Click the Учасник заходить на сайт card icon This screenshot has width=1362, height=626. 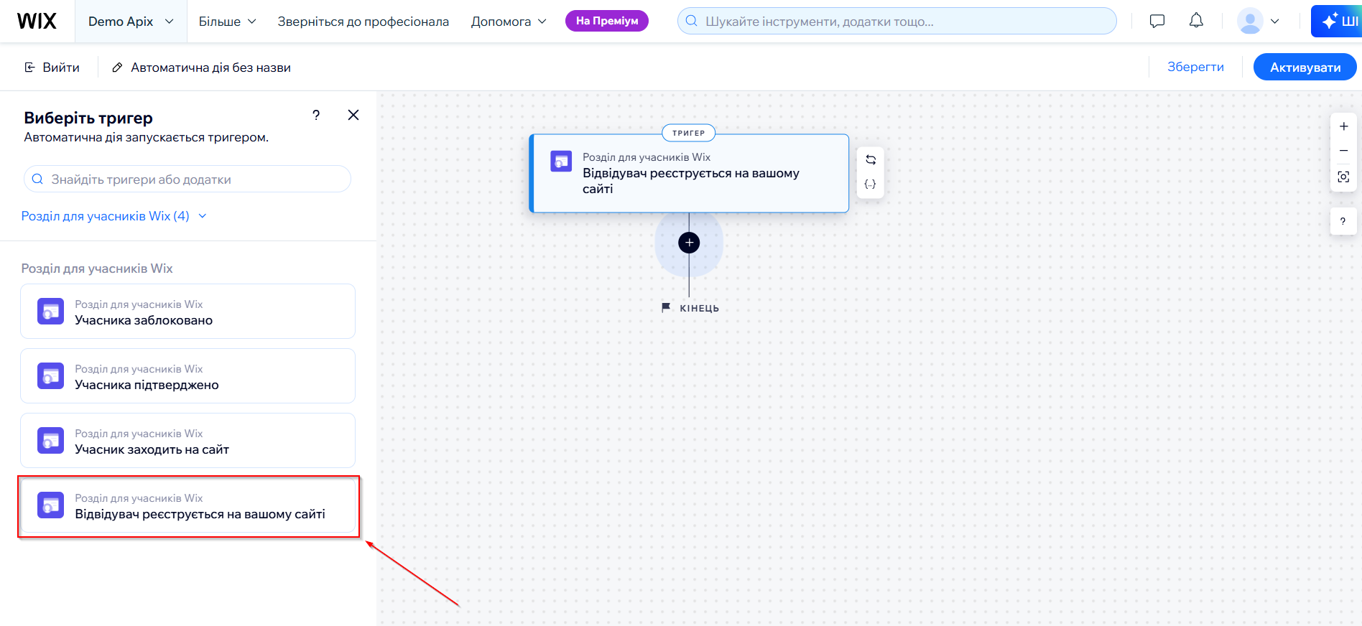[x=50, y=441]
